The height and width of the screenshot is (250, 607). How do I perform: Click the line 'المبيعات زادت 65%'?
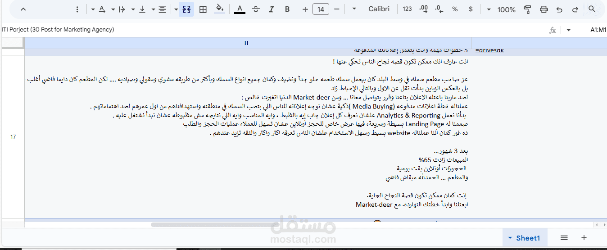point(444,160)
